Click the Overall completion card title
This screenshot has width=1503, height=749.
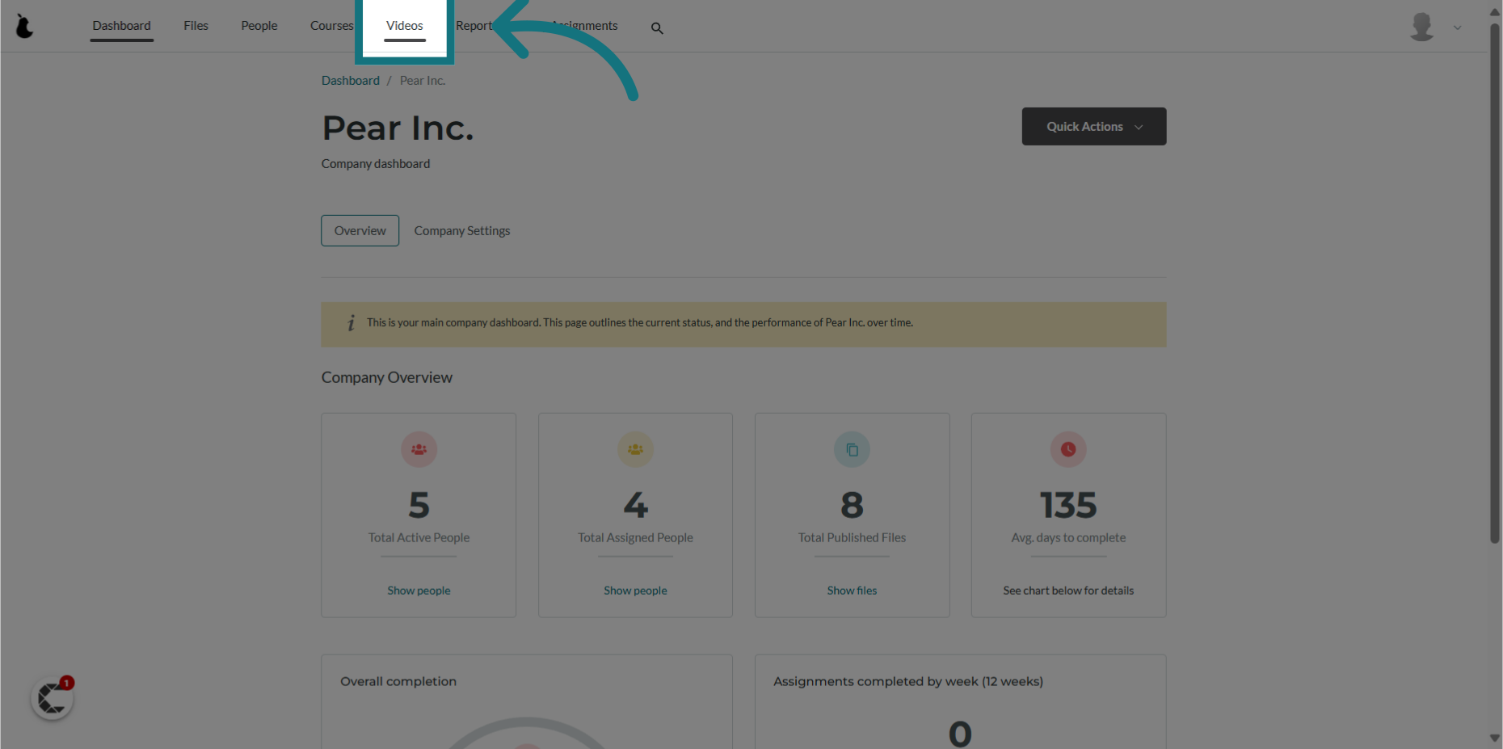[x=398, y=681]
